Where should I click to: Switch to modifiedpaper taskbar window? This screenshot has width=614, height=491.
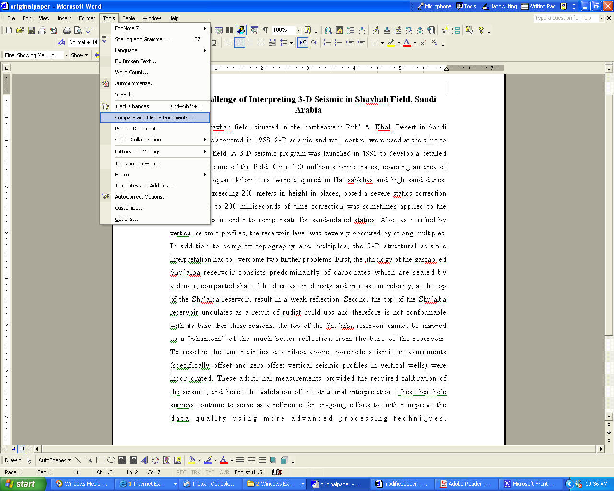(402, 484)
